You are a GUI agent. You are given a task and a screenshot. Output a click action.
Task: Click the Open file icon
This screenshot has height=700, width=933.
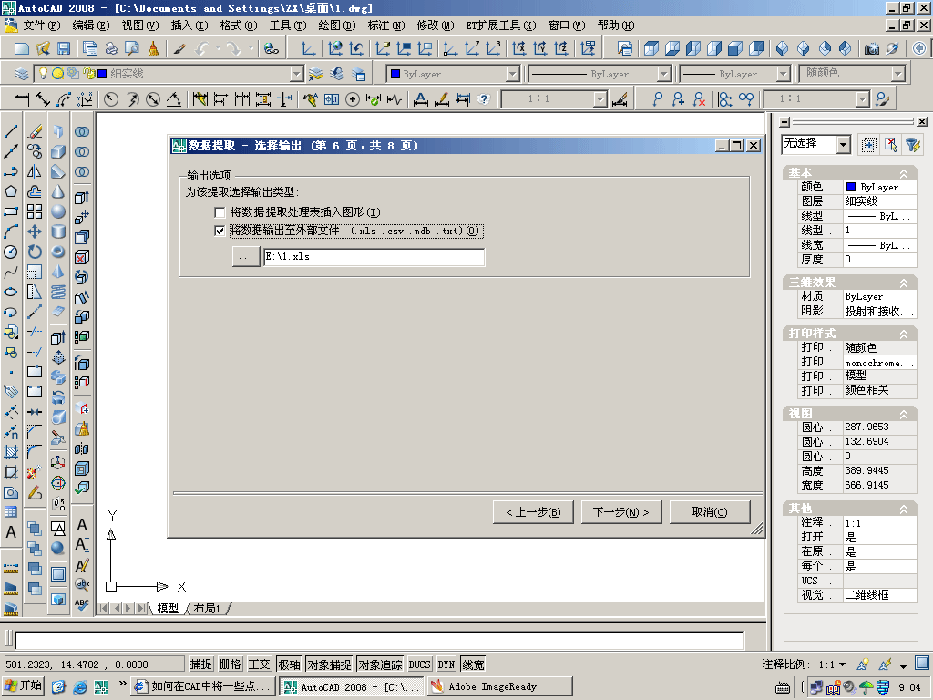coord(43,49)
